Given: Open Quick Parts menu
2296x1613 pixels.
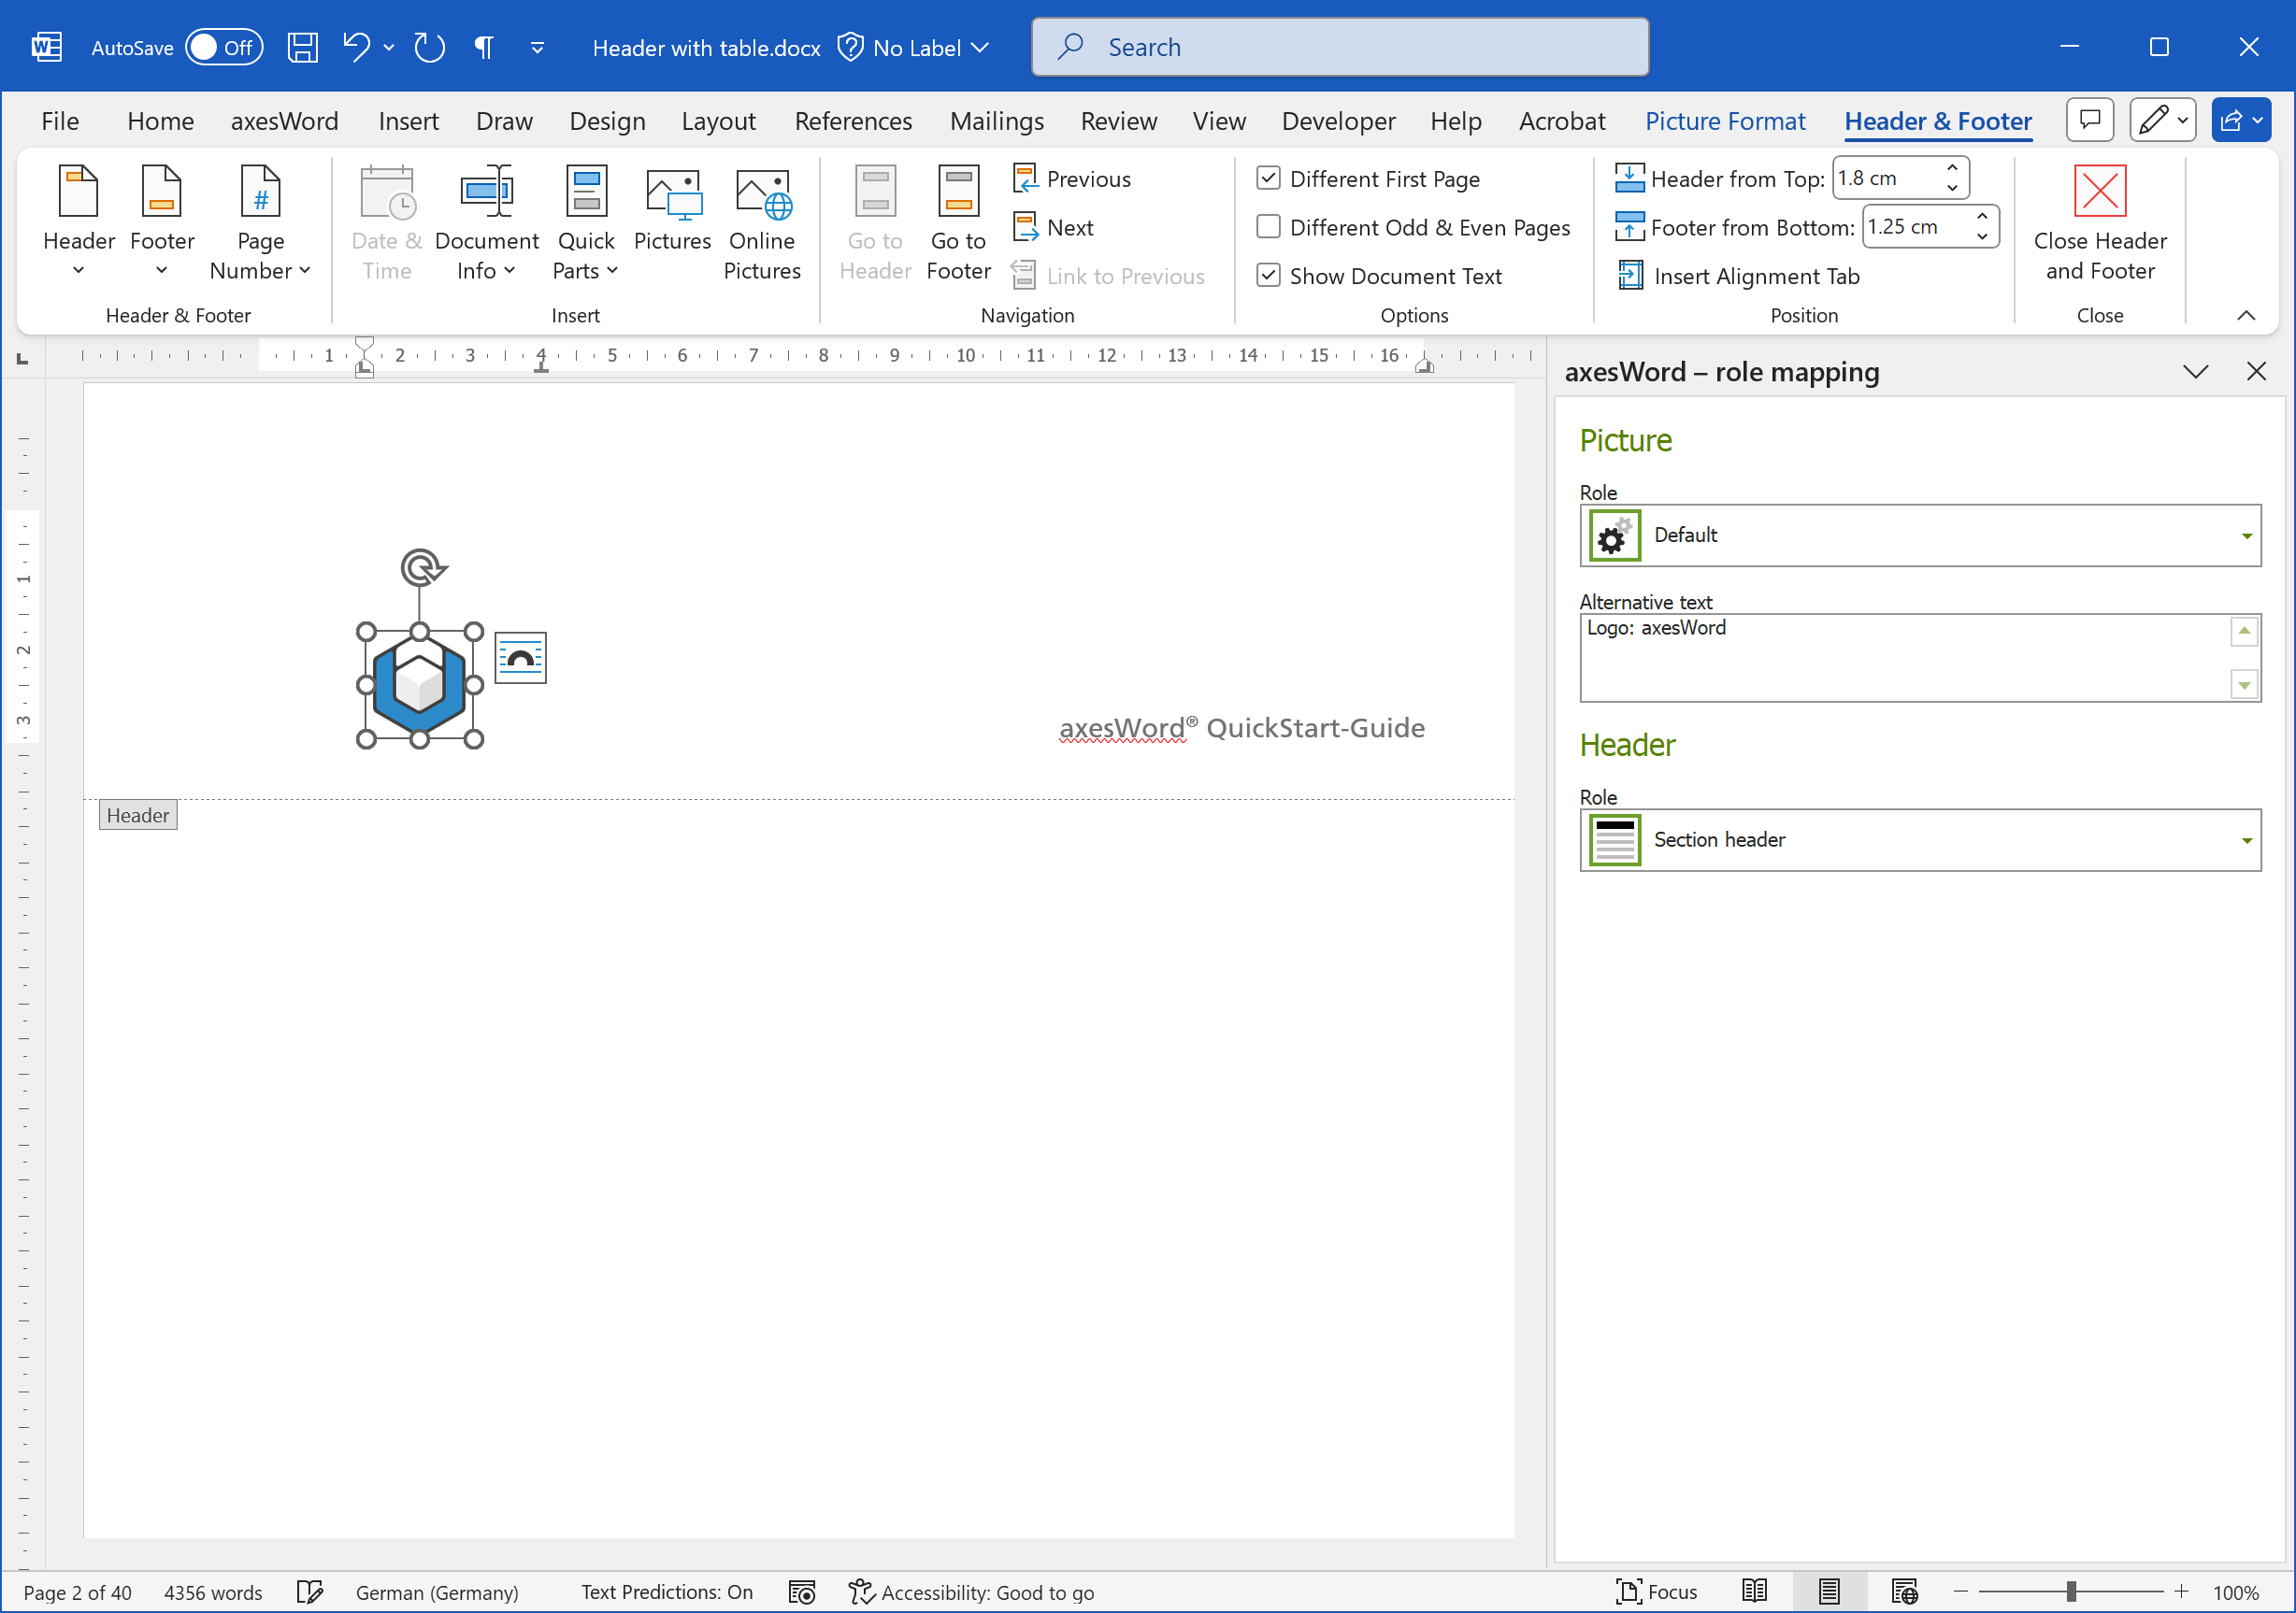Looking at the screenshot, I should pos(586,222).
